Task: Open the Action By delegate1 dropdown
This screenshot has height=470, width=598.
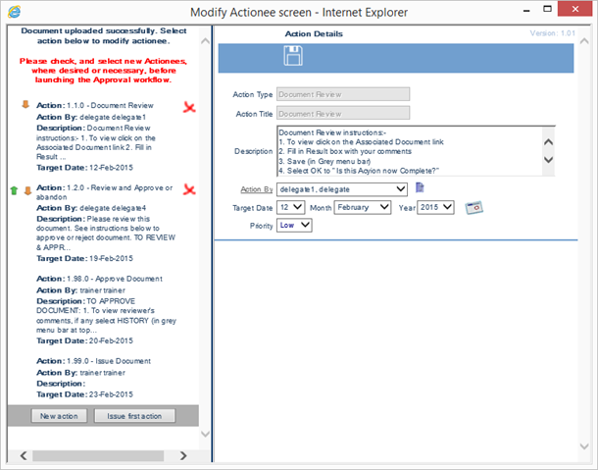Action: pyautogui.click(x=342, y=189)
